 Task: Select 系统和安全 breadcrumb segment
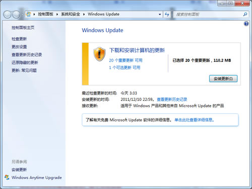click(x=71, y=14)
